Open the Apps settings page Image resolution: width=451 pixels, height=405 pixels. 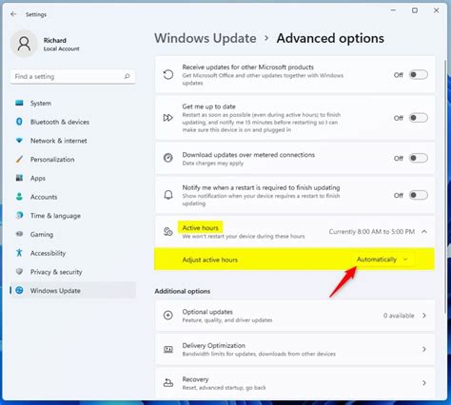(x=73, y=178)
